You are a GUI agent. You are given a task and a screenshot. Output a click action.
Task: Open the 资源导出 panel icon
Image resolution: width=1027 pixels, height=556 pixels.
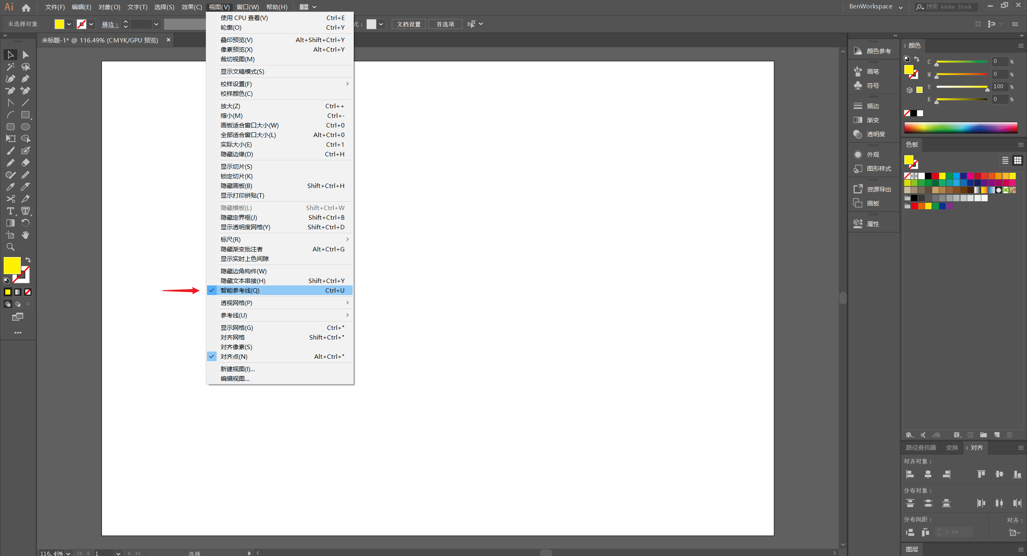point(858,189)
